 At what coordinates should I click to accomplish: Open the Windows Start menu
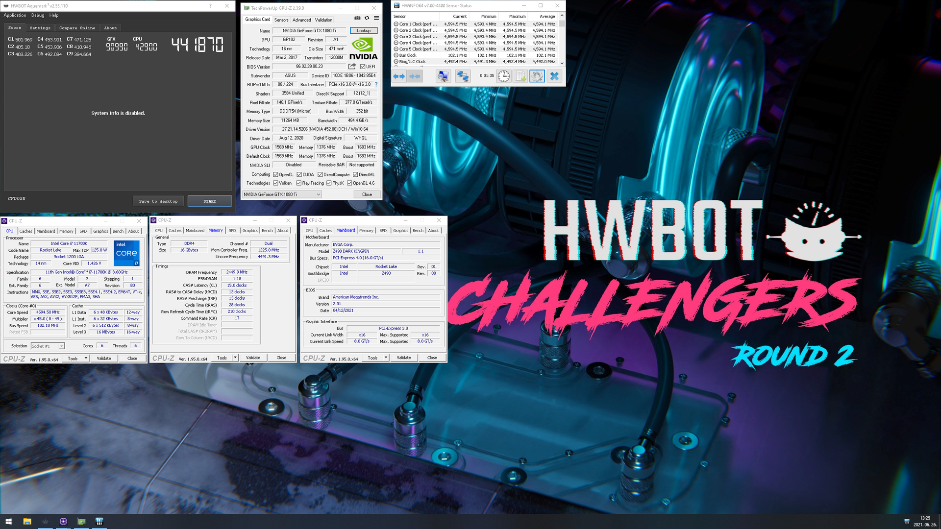coord(8,522)
